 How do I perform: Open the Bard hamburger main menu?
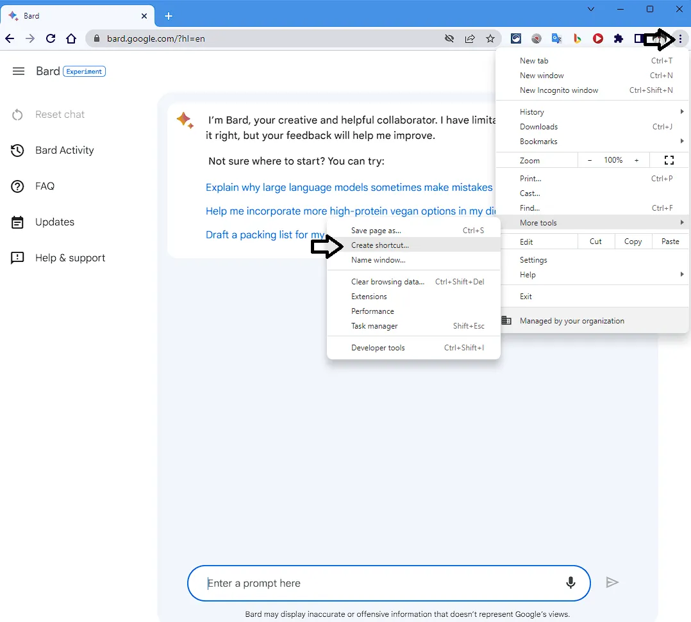[19, 71]
